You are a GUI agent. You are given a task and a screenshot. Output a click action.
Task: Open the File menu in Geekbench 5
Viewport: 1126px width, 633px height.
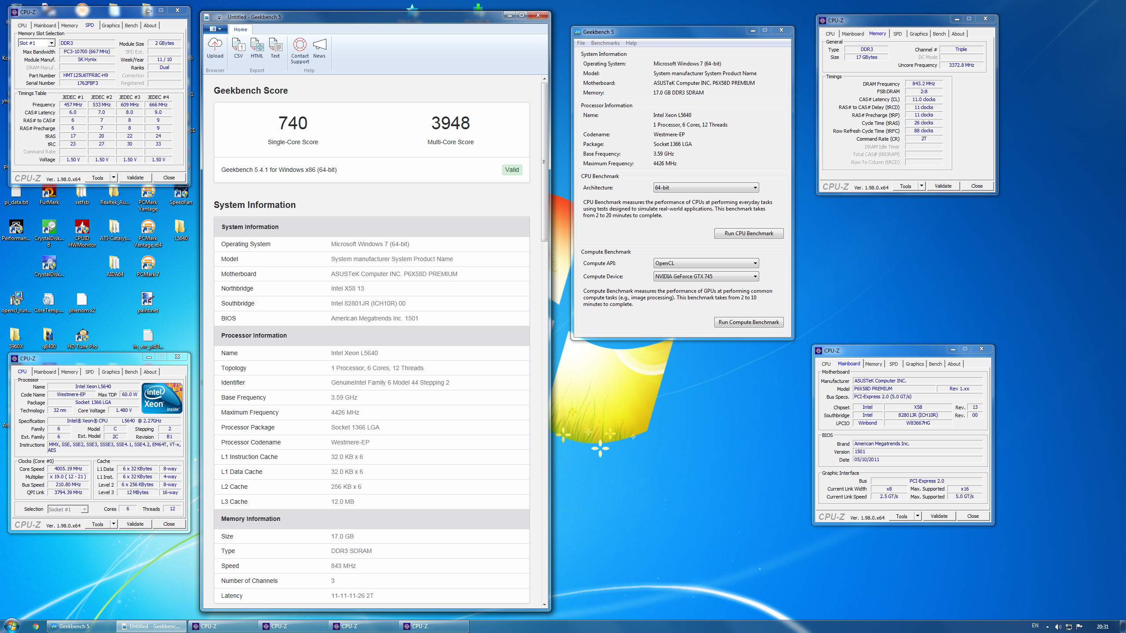pyautogui.click(x=581, y=43)
